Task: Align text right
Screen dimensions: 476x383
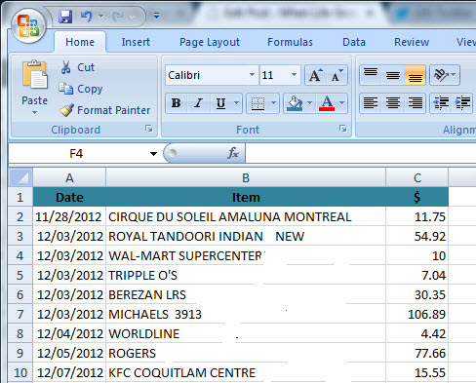Action: (415, 103)
